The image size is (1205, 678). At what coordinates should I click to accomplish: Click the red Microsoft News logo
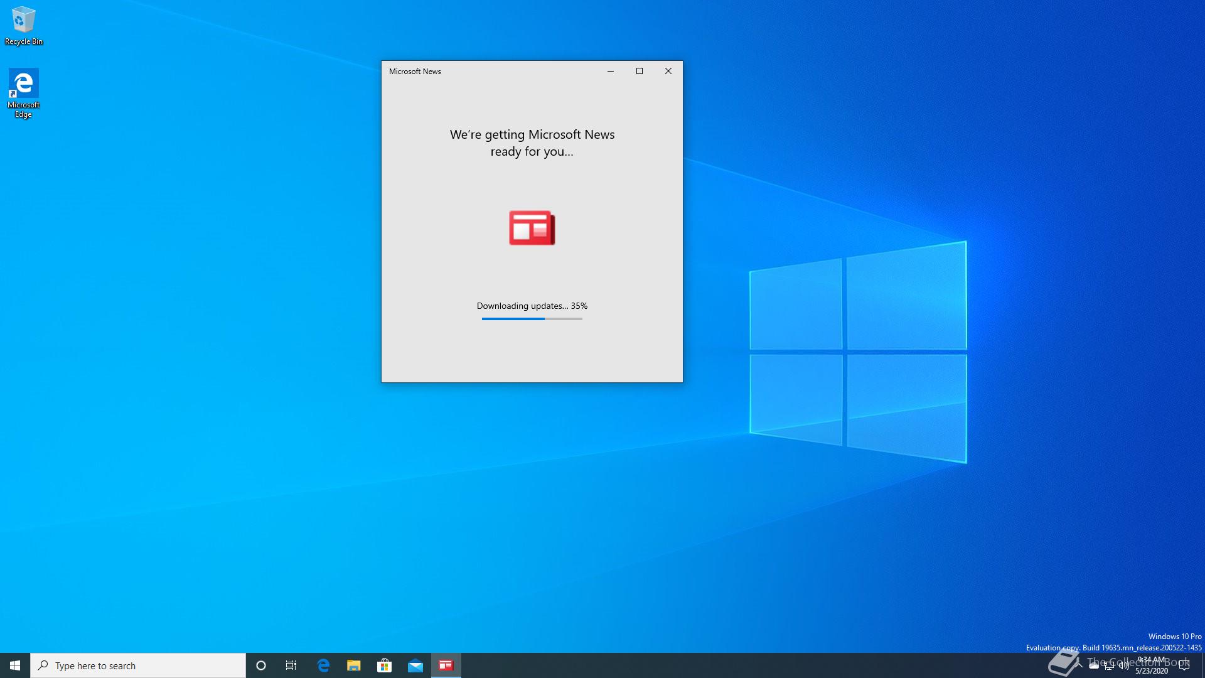pos(532,227)
